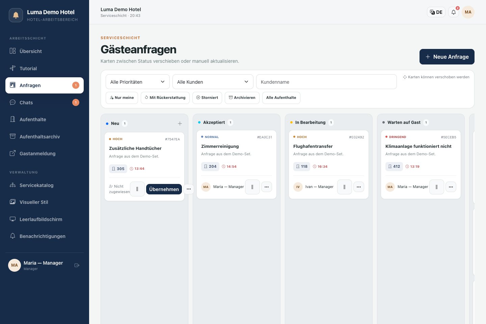The height and width of the screenshot is (324, 486).
Task: Toggle the Mit Rückerstattung filter
Action: coord(165,98)
